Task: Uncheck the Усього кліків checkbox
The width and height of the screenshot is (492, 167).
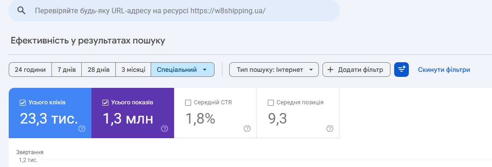Action: [23, 102]
